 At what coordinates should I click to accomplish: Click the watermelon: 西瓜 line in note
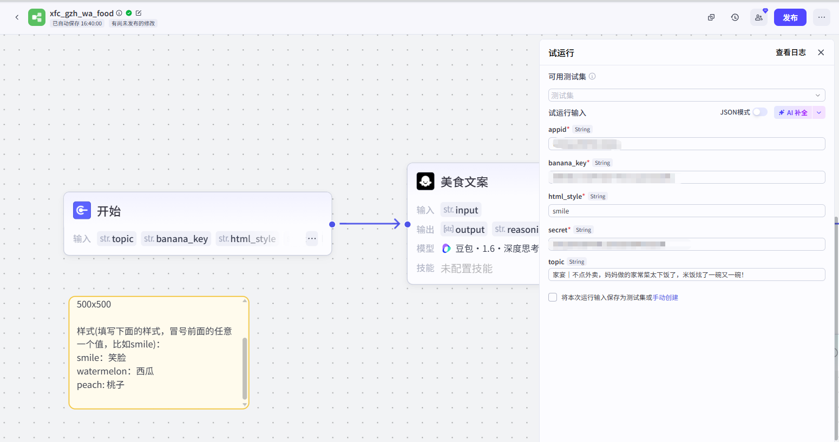click(115, 371)
